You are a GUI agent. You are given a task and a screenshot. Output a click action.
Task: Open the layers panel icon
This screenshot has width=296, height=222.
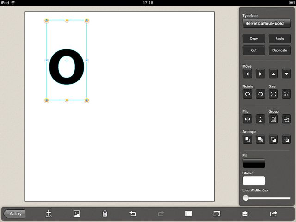pos(245,214)
